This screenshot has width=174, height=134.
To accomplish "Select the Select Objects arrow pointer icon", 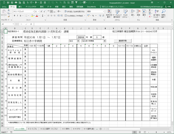I will pyautogui.click(x=28, y=2).
